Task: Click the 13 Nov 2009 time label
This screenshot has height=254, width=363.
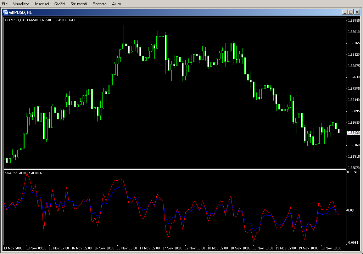Action: coord(13,248)
